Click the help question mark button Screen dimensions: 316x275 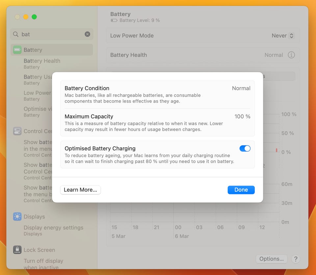pyautogui.click(x=296, y=259)
